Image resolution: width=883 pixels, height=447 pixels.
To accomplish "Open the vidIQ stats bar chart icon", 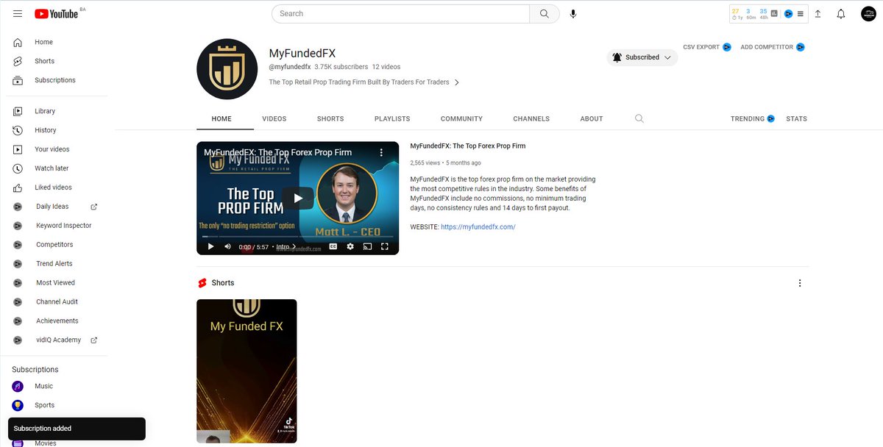I will coord(774,13).
